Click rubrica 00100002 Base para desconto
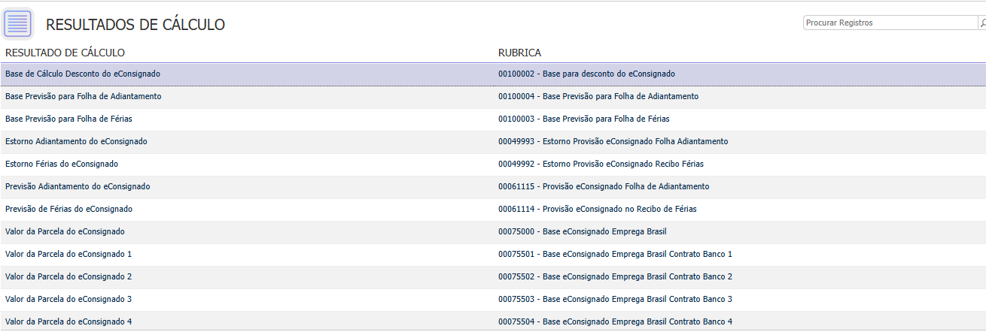The height and width of the screenshot is (332, 986). pyautogui.click(x=586, y=74)
